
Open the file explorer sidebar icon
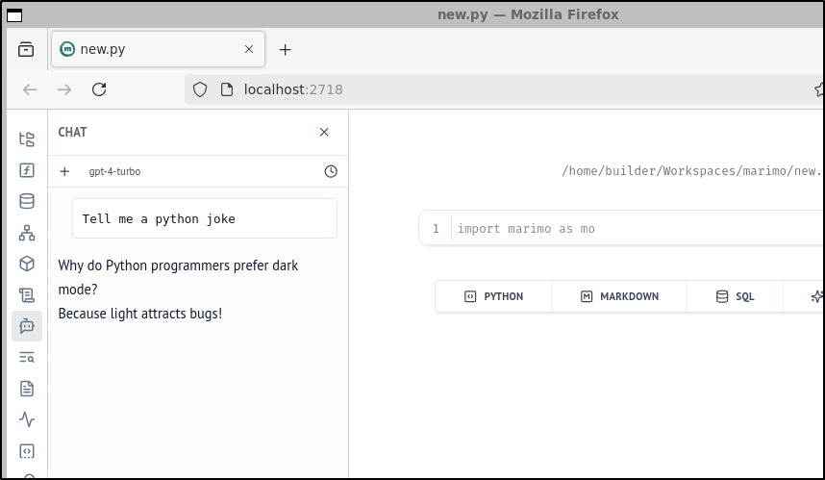click(x=27, y=139)
